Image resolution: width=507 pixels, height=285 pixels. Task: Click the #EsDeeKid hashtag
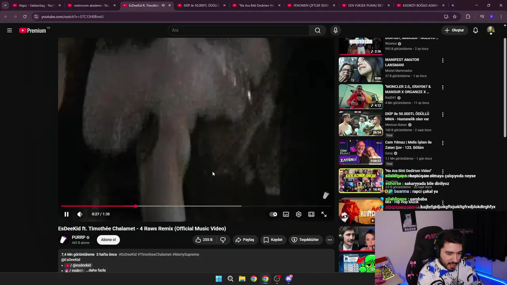(128, 255)
